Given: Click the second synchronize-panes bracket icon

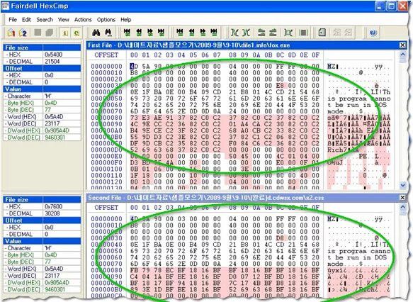Looking at the screenshot, I should pos(246,33).
